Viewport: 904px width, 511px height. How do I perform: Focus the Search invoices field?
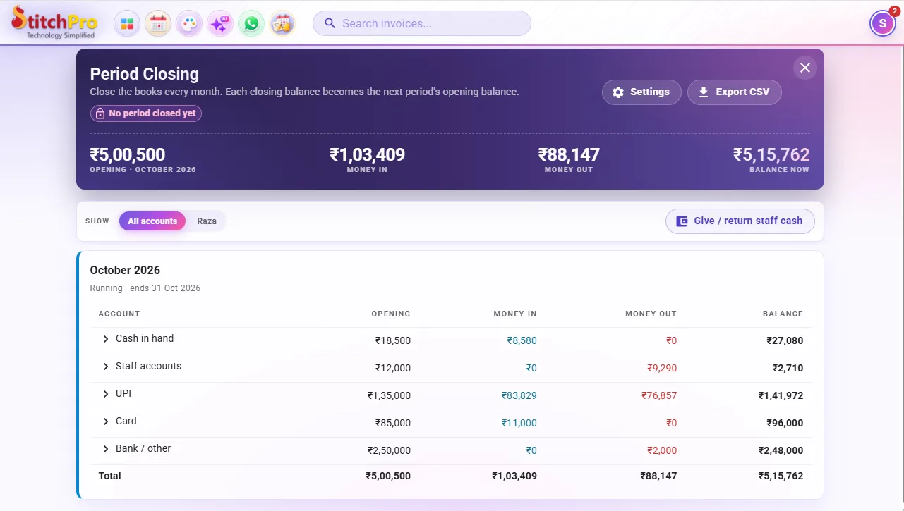click(422, 23)
